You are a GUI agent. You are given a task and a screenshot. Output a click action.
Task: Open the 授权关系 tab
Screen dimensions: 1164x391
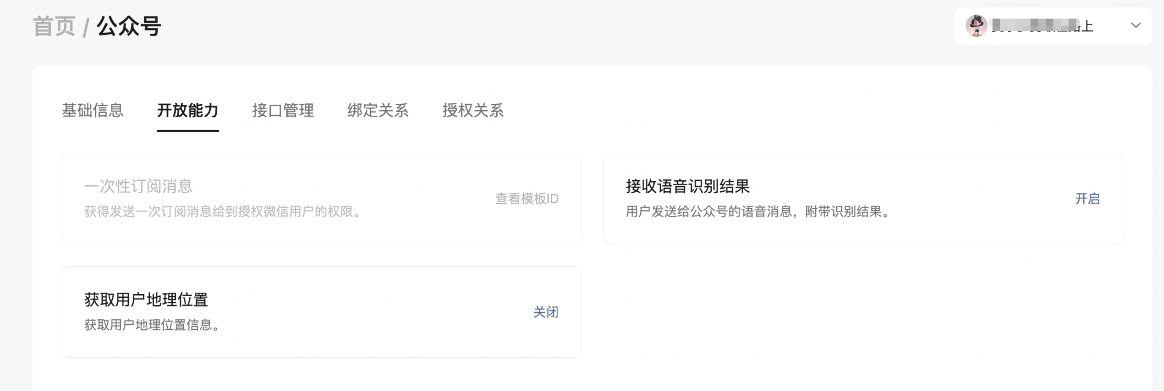click(473, 111)
